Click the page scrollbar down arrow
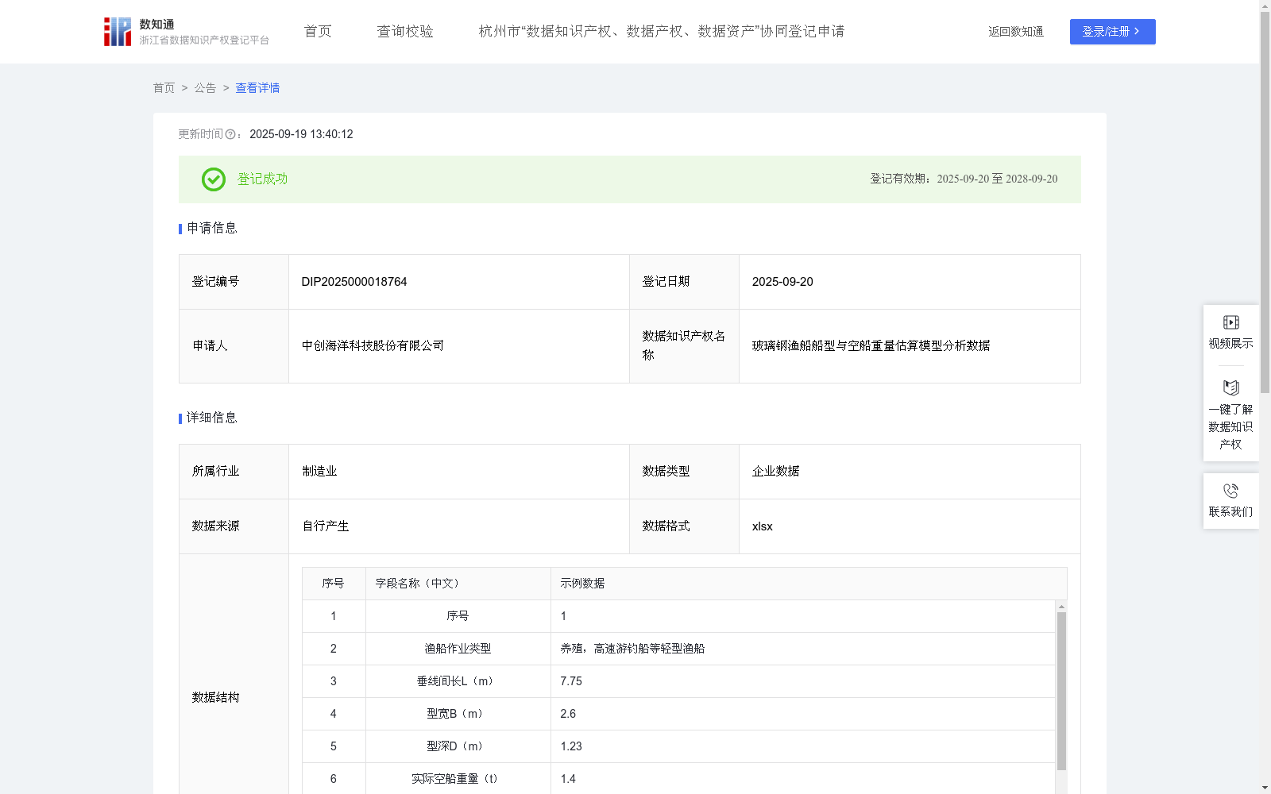 pos(1265,788)
